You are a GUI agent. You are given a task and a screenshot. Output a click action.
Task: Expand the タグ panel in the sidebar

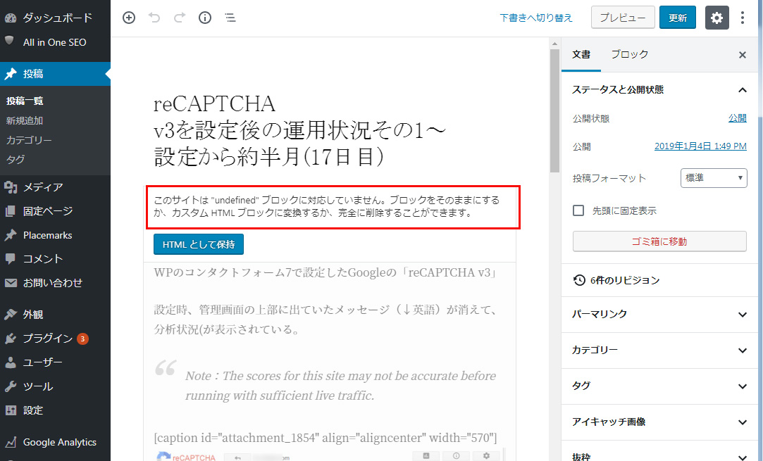(659, 386)
